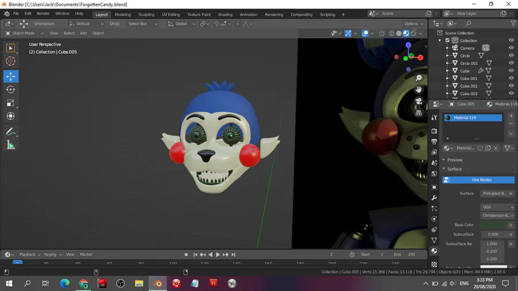Open the Render menu

pos(43,14)
